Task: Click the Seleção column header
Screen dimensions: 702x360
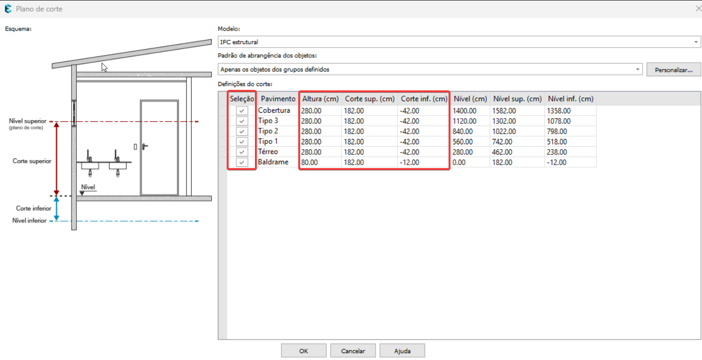Action: pyautogui.click(x=242, y=99)
